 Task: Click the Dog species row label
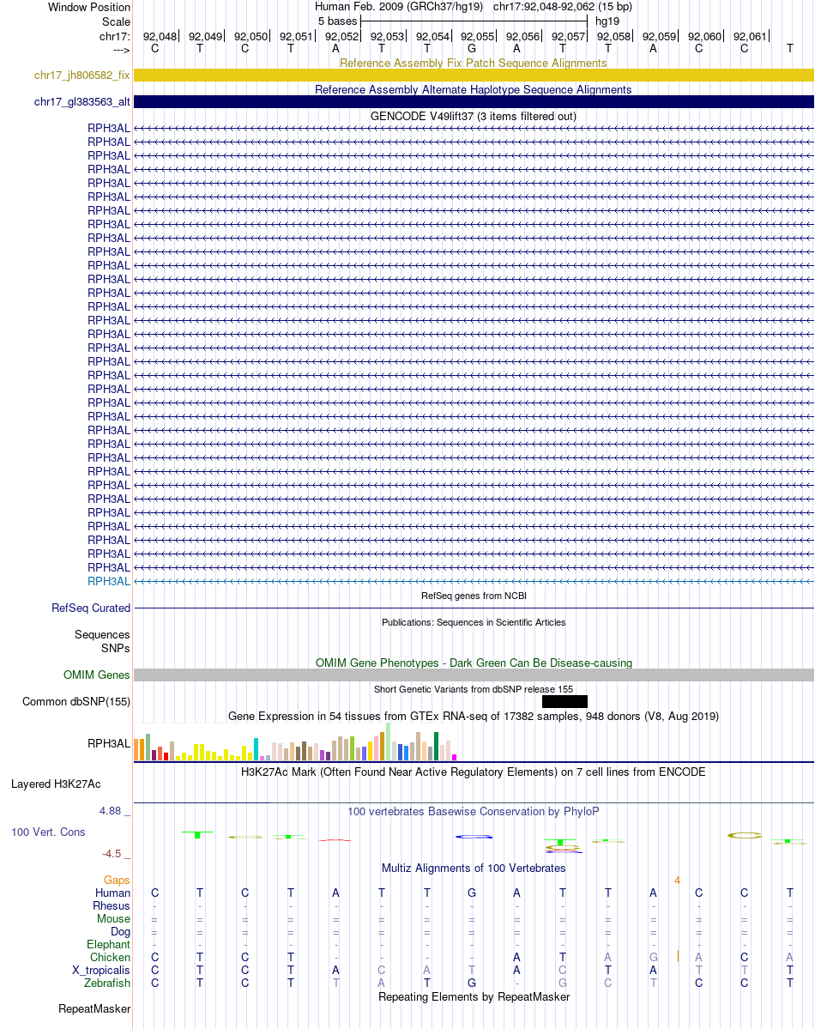coord(121,931)
